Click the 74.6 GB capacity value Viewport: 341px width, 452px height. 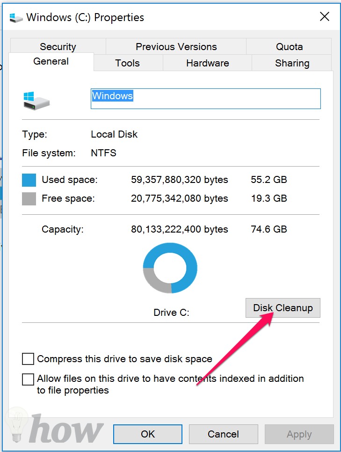point(268,229)
